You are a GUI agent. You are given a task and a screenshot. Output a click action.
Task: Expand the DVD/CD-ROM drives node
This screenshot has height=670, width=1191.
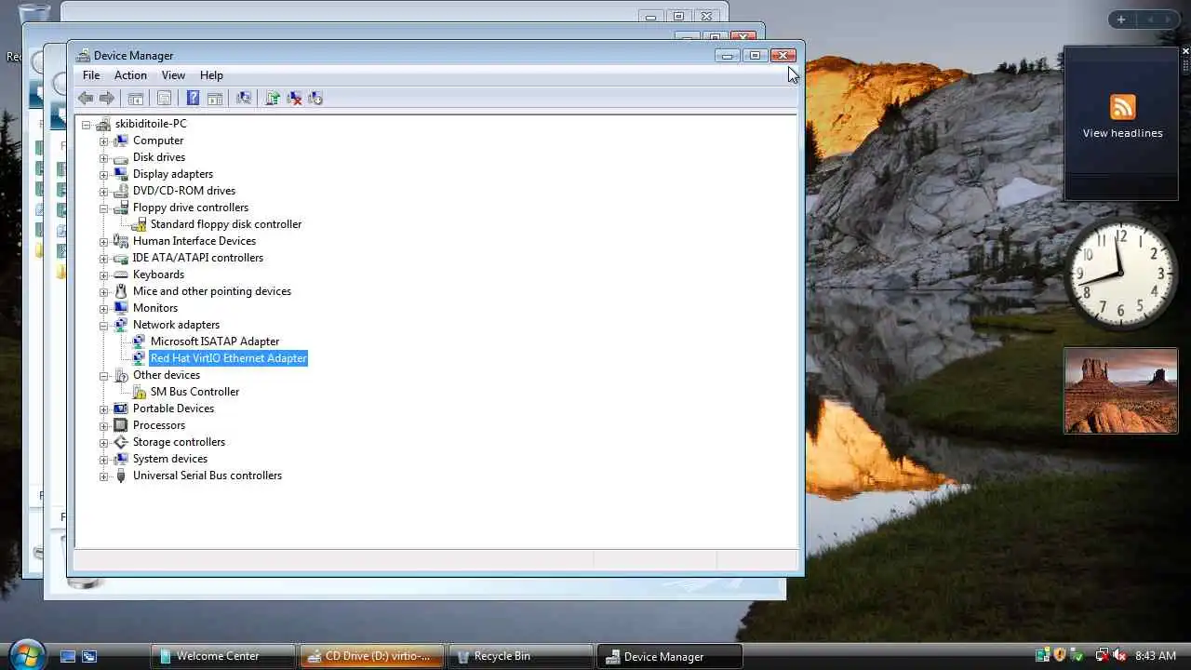point(104,192)
